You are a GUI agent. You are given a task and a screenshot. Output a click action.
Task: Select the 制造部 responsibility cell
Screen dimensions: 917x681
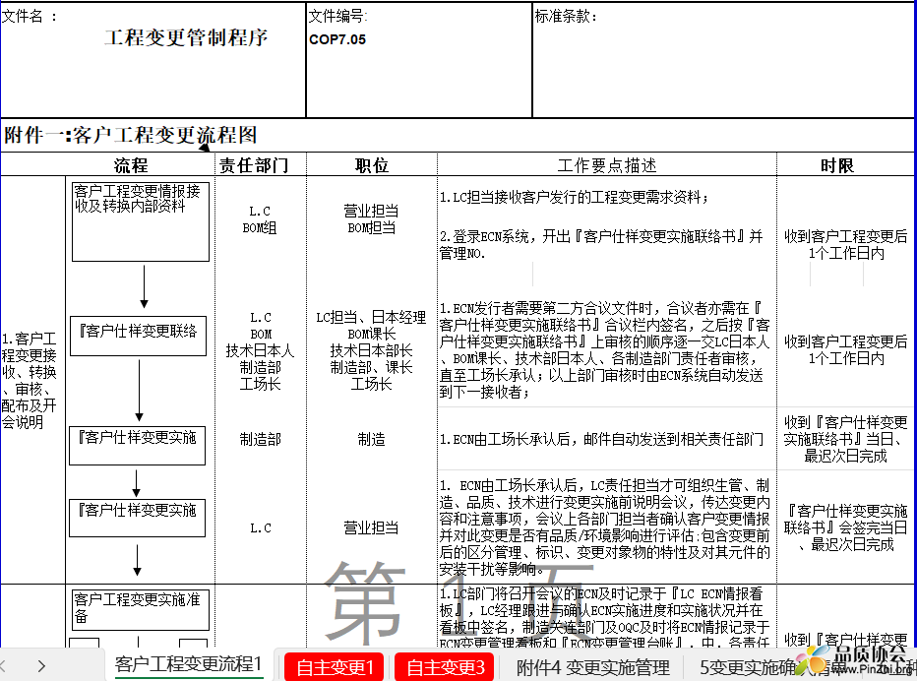[261, 439]
